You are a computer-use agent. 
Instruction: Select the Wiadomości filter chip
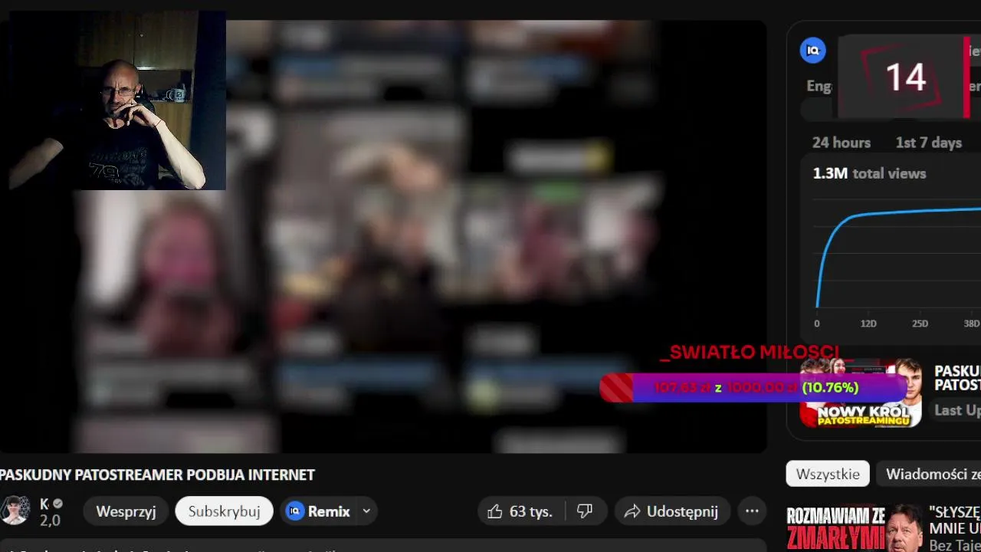pos(929,474)
